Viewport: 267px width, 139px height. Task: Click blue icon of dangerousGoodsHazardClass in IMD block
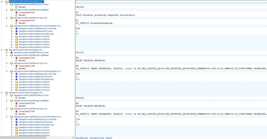pos(17,77)
